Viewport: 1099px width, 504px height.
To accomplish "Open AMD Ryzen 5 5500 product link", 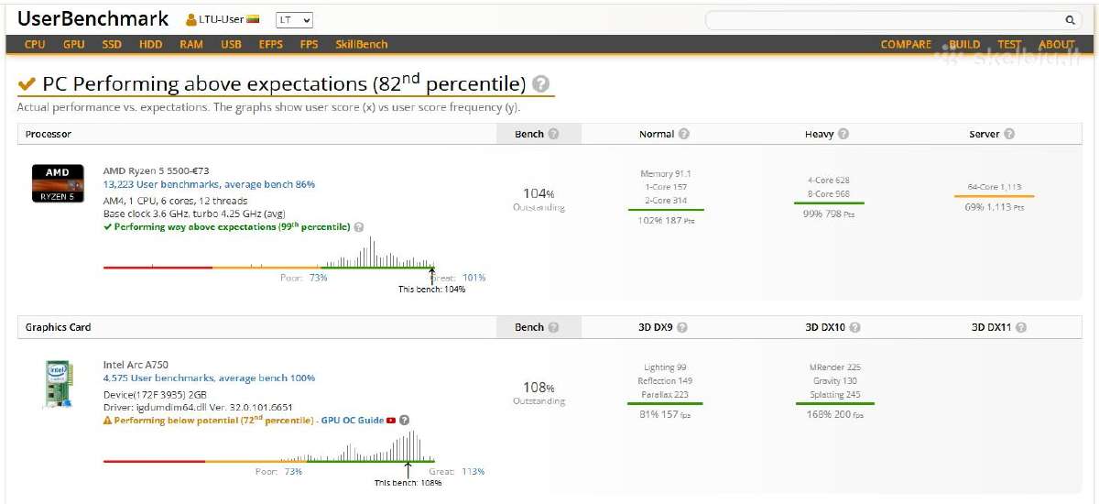I will pyautogui.click(x=157, y=170).
